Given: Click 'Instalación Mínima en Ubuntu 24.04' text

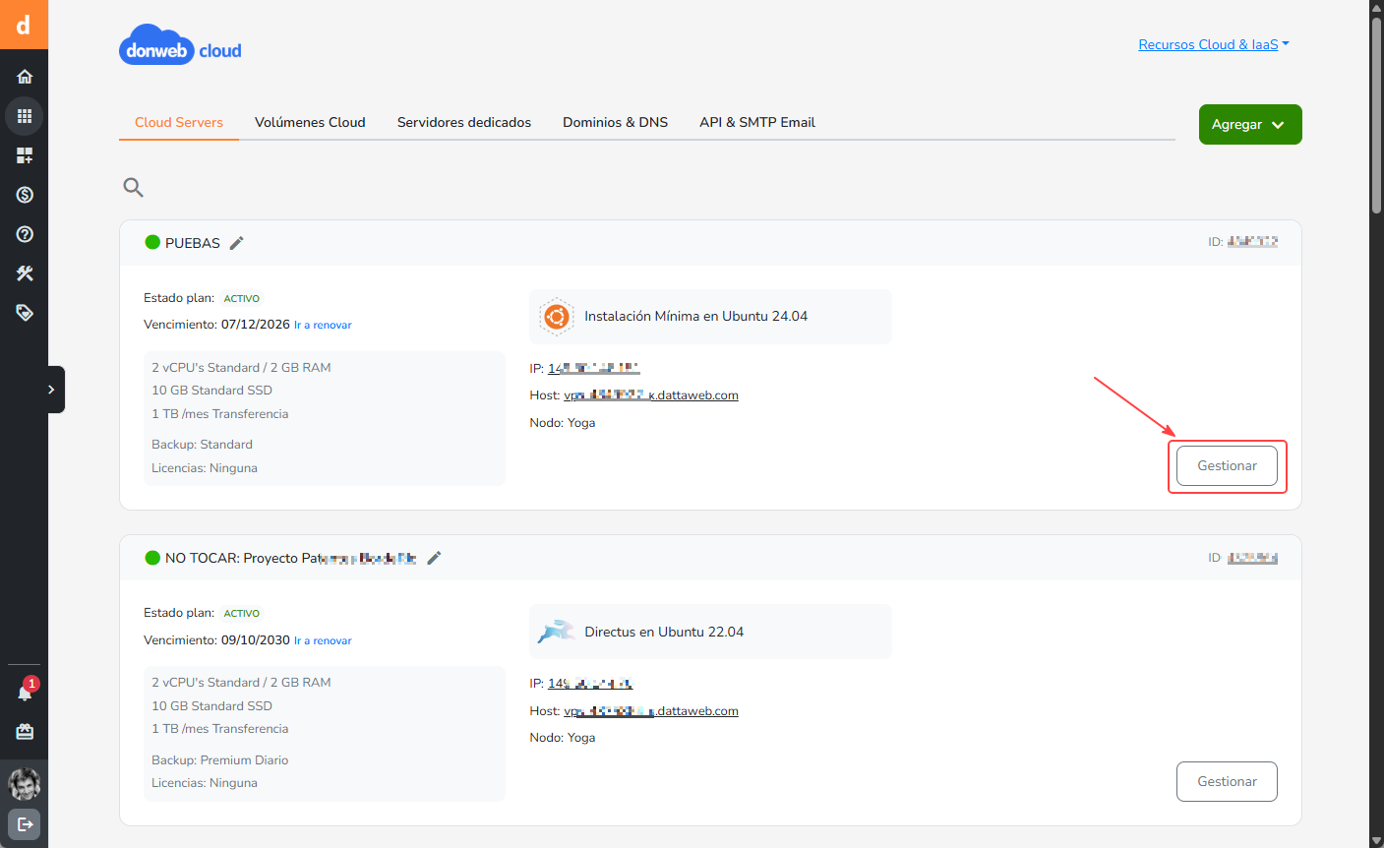Looking at the screenshot, I should click(695, 317).
